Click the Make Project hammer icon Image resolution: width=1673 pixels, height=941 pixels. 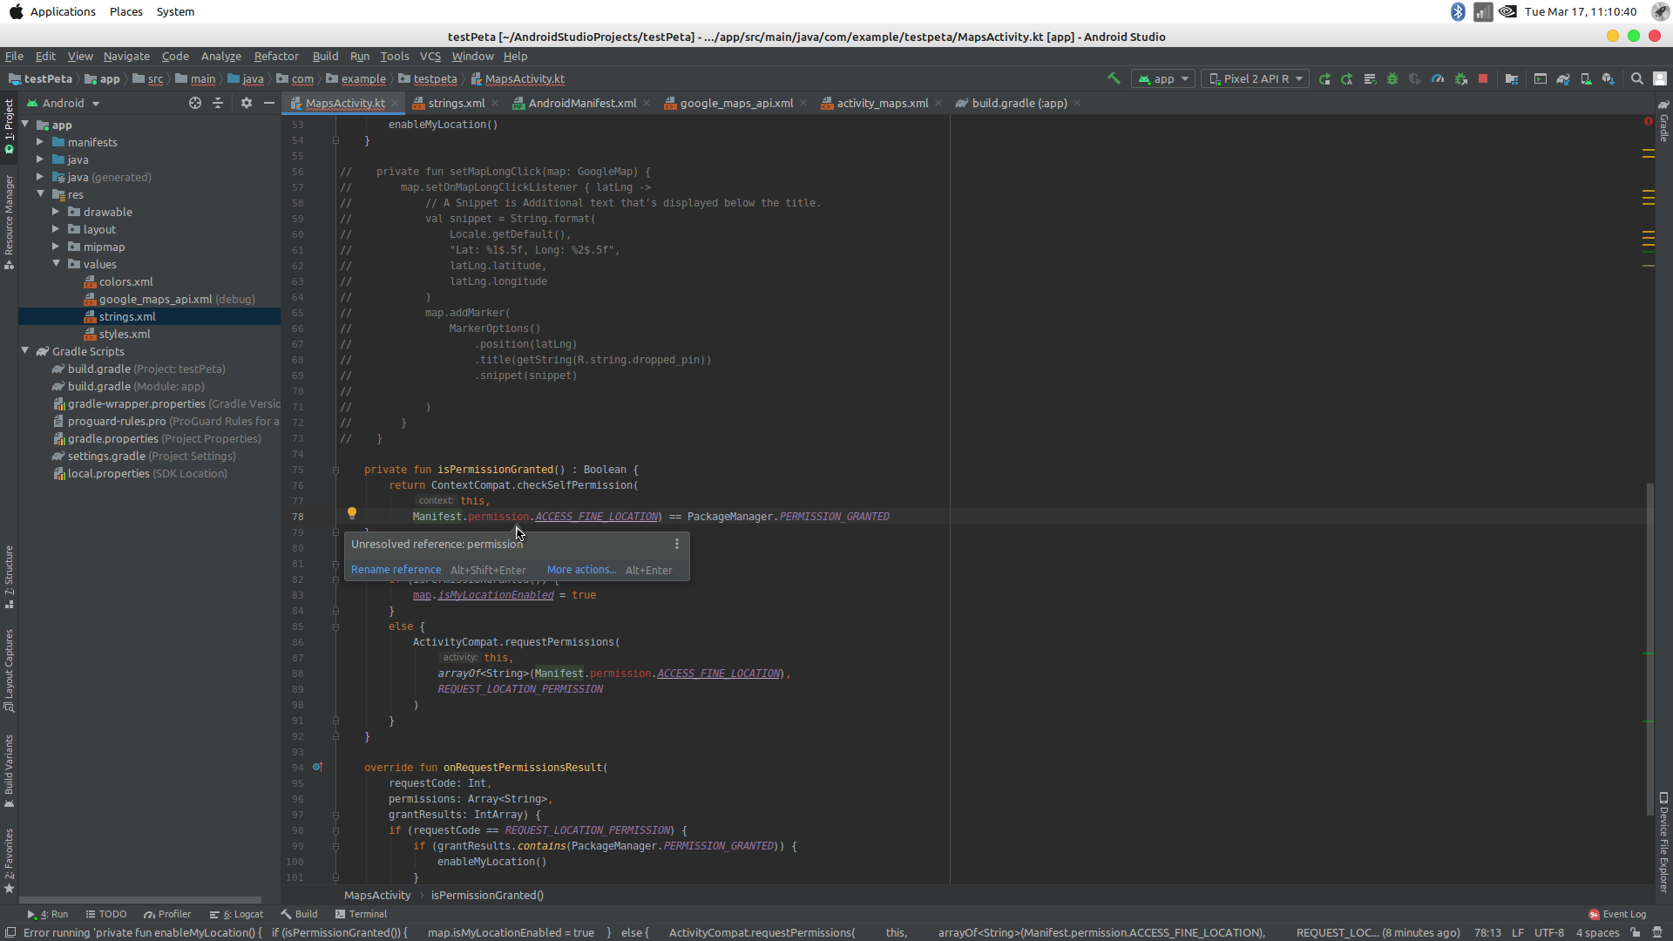tap(1114, 78)
